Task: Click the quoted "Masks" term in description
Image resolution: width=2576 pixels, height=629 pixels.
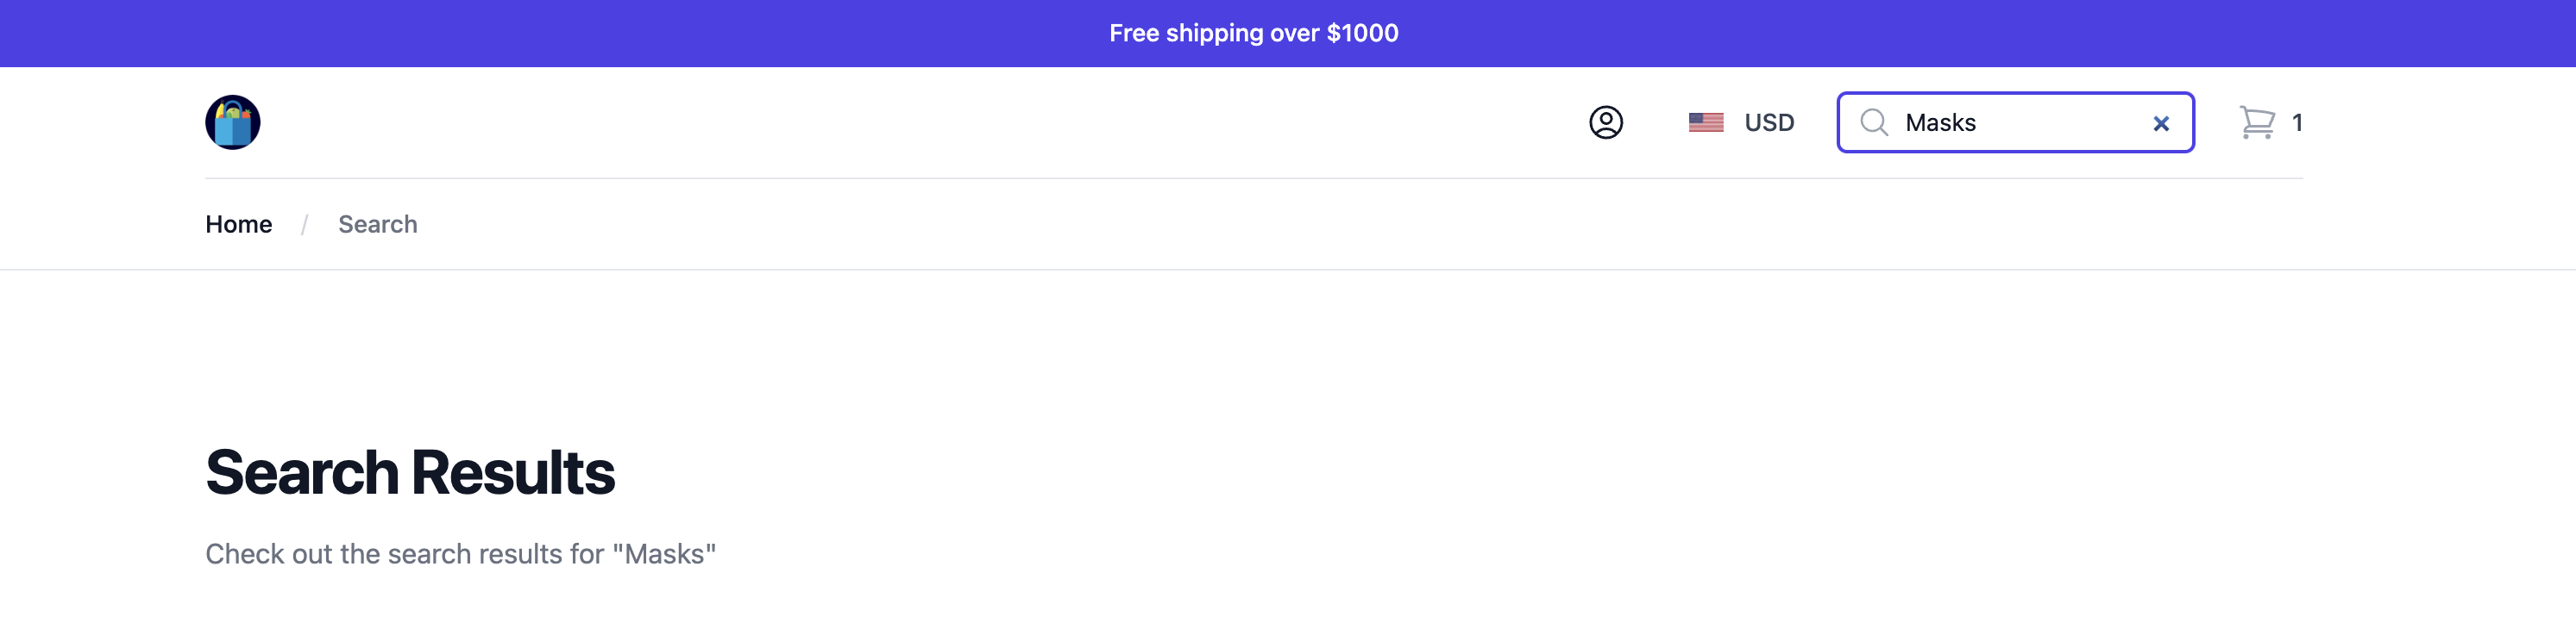Action: coord(664,554)
